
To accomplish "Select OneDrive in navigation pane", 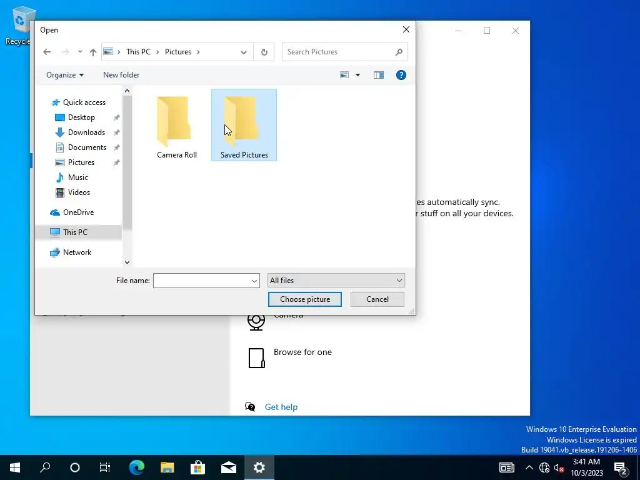I will (x=78, y=212).
